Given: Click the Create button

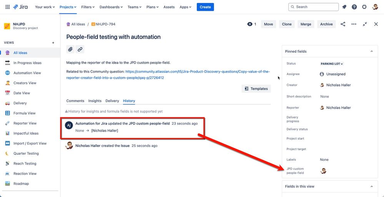Looking at the screenshot, I should [205, 7].
